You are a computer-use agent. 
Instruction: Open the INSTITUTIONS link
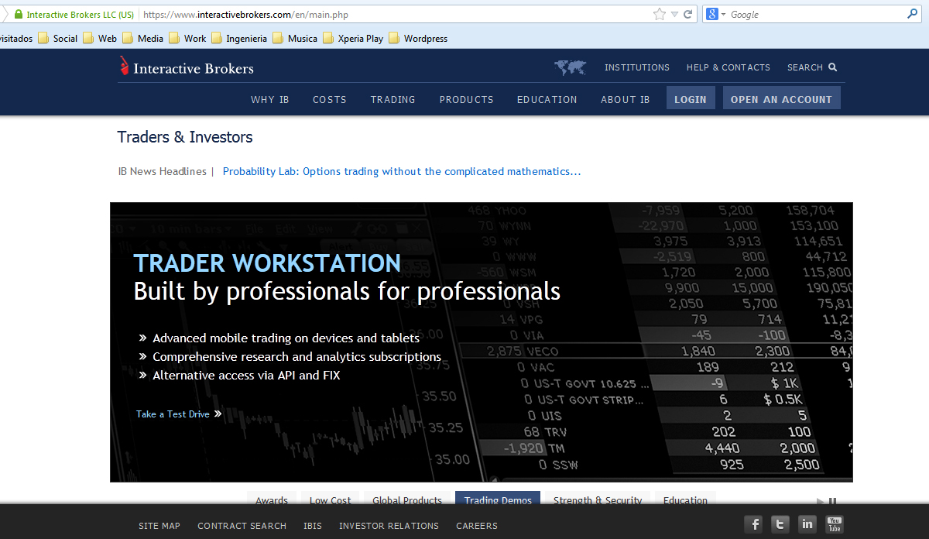point(637,67)
